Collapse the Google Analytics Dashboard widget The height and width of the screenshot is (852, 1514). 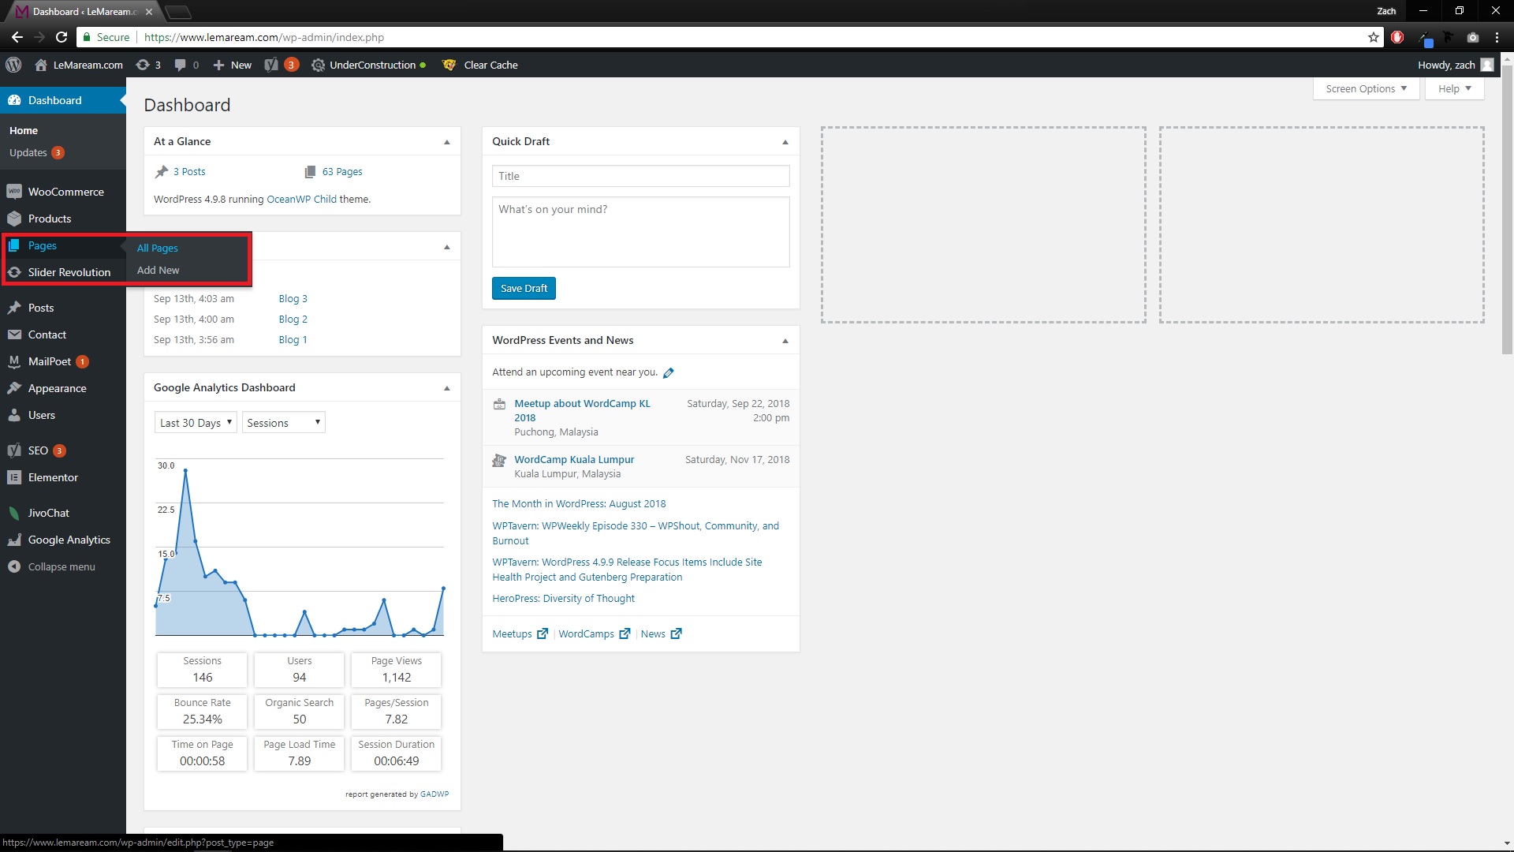tap(447, 388)
